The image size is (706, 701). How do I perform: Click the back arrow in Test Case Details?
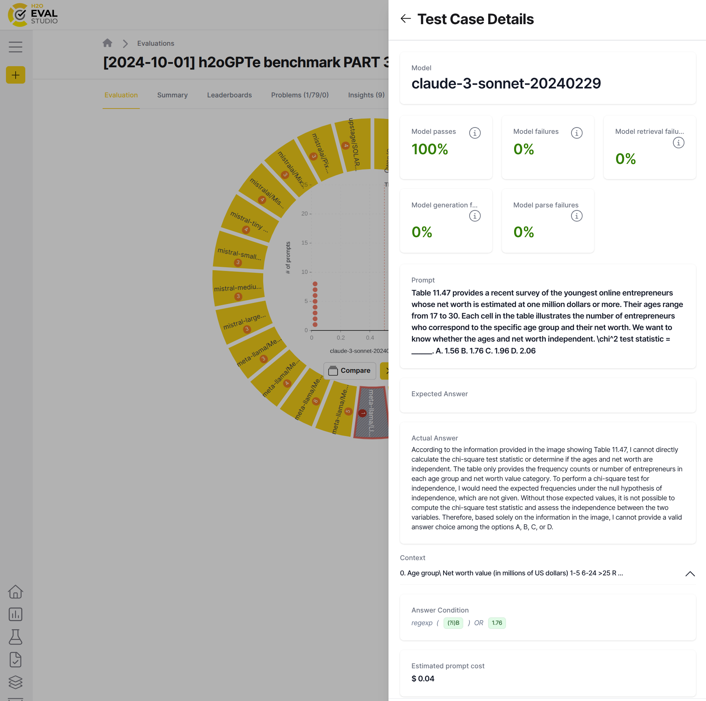coord(406,19)
